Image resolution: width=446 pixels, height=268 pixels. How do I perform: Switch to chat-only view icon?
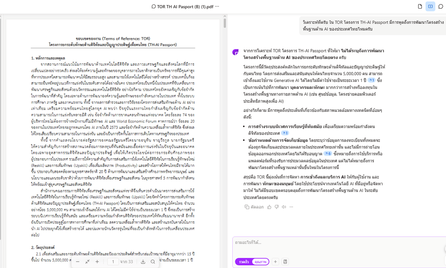tap(441, 6)
